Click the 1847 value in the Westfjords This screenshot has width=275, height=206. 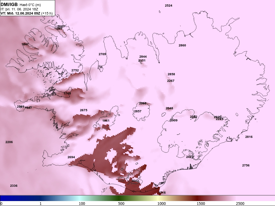coord(25,44)
